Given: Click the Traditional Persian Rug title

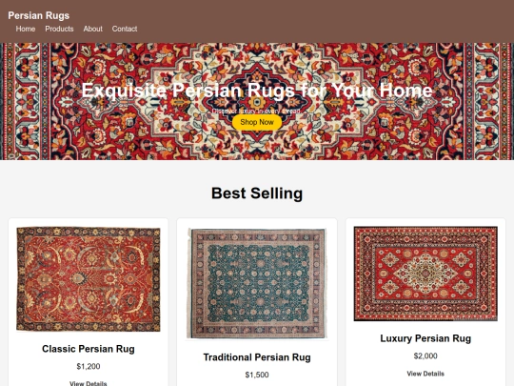Looking at the screenshot, I should point(257,357).
